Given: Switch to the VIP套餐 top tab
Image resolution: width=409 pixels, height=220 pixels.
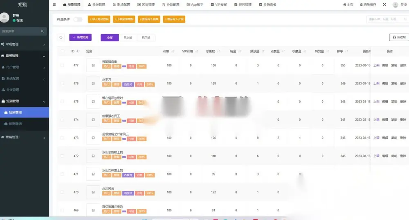Looking at the screenshot, I should (x=218, y=4).
